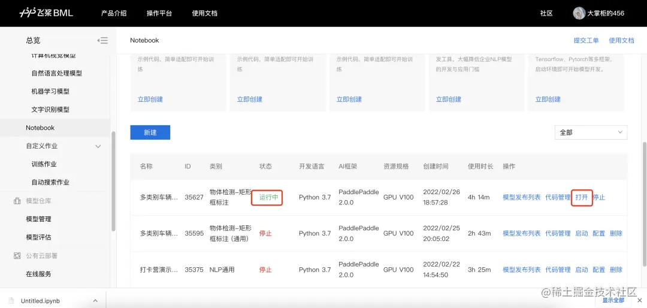
Task: Click 立即创建 on the Tensorflow/Pytorch card
Action: point(548,99)
